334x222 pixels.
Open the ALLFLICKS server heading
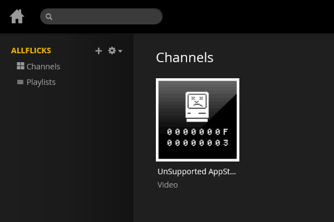click(x=31, y=51)
